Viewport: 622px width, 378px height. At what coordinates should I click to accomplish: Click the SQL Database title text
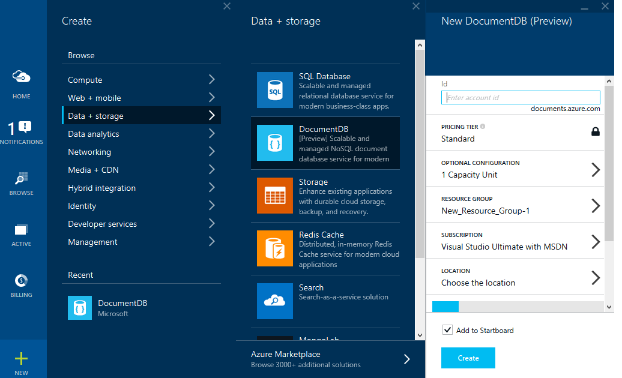(x=324, y=76)
